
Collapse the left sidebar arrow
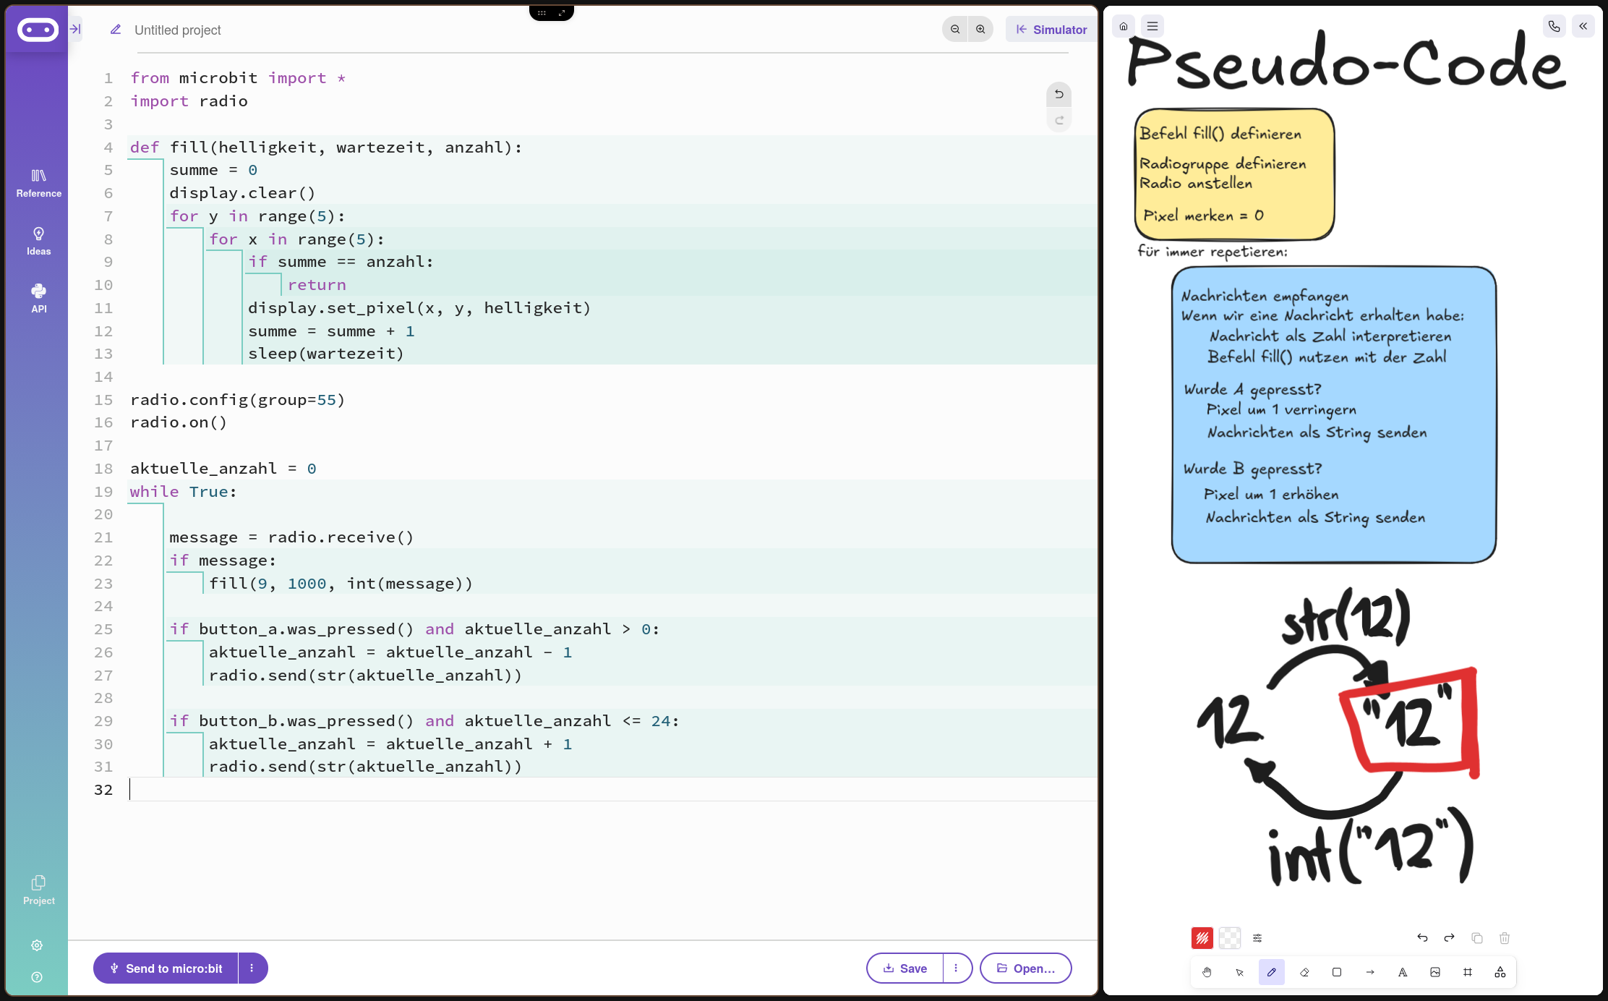pyautogui.click(x=75, y=29)
